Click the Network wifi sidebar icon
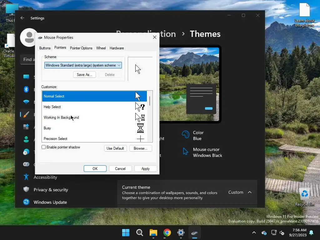This screenshot has width=320, height=240. point(26,102)
